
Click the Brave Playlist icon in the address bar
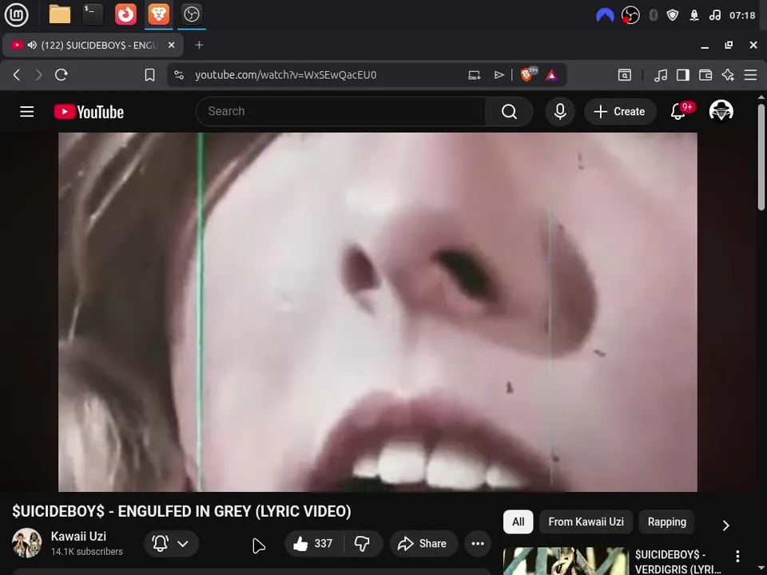[499, 75]
